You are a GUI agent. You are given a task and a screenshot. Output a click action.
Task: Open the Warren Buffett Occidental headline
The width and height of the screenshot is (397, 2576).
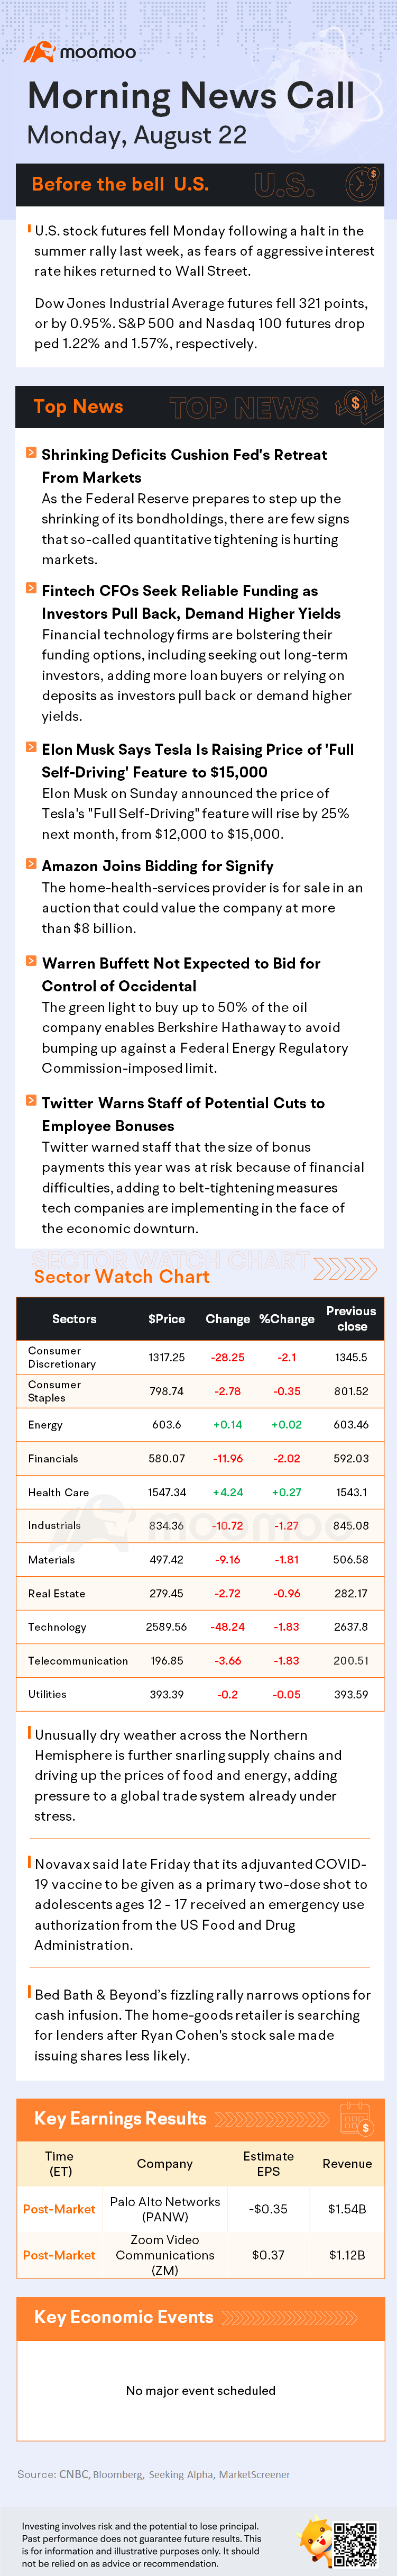[181, 974]
